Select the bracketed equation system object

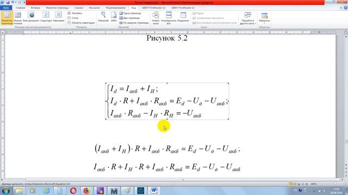point(167,101)
